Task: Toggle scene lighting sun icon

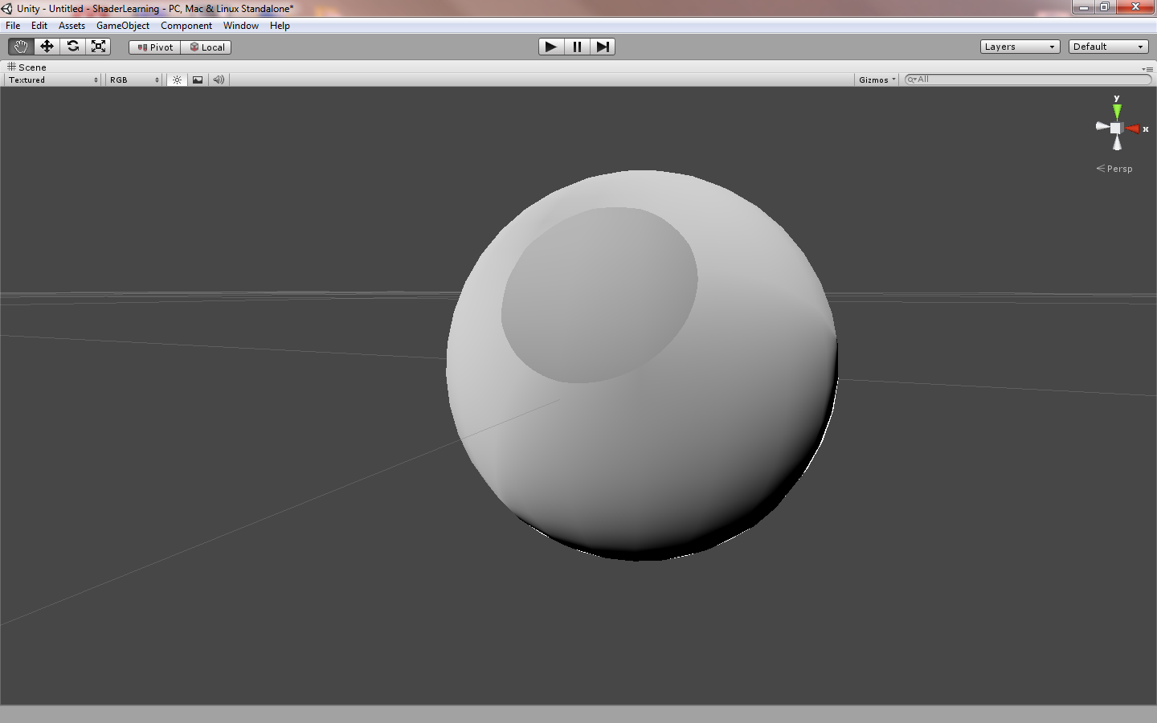Action: point(177,80)
